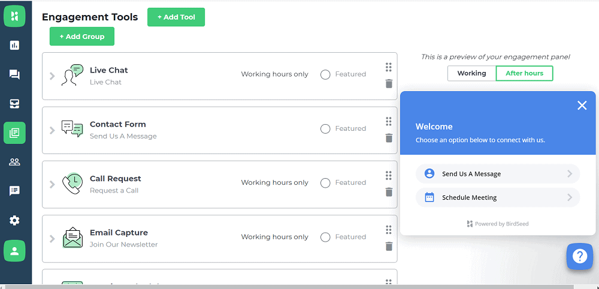The height and width of the screenshot is (289, 599).
Task: Select the Email Capture title text
Action: pos(119,233)
